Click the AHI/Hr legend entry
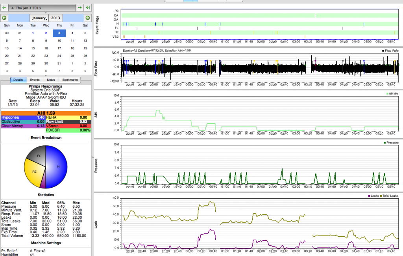 pyautogui.click(x=392, y=93)
